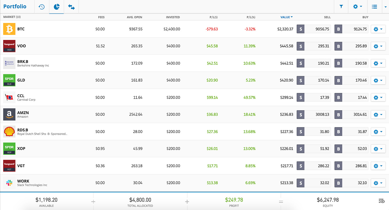Screen dimensions: 389x210
Task: Click the VGT Vanguard logo
Action: [9, 165]
